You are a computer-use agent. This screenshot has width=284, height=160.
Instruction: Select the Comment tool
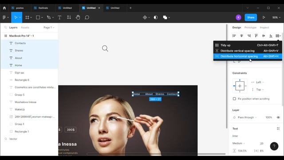tap(87, 17)
